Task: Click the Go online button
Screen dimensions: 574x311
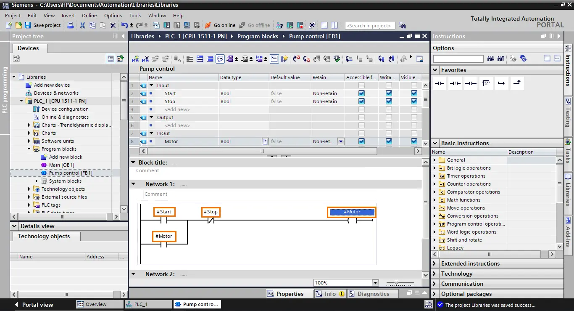Action: [x=220, y=25]
